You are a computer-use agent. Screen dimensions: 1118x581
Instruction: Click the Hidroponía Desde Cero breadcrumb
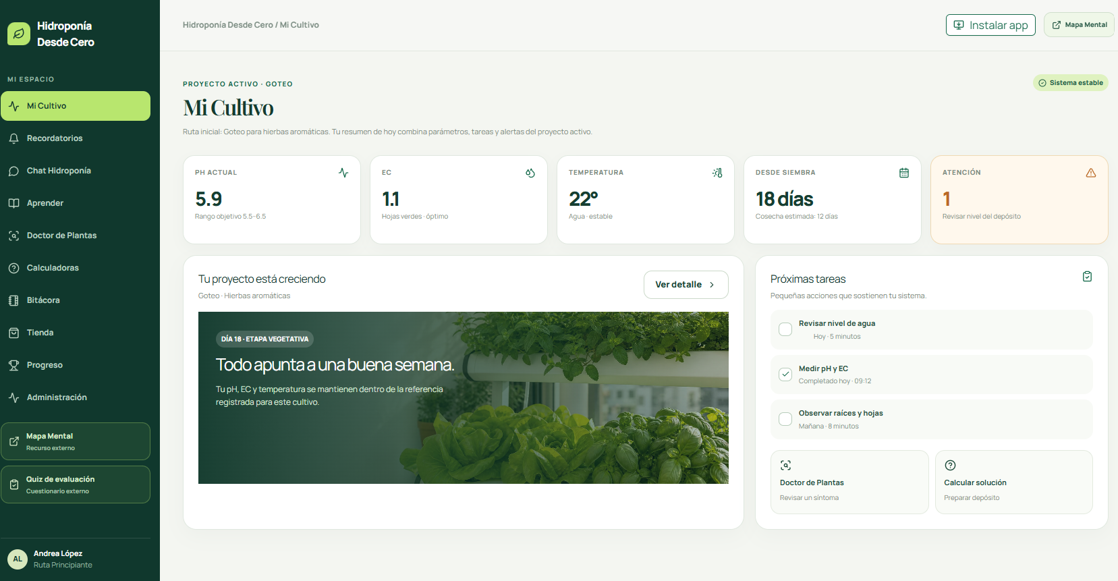228,25
